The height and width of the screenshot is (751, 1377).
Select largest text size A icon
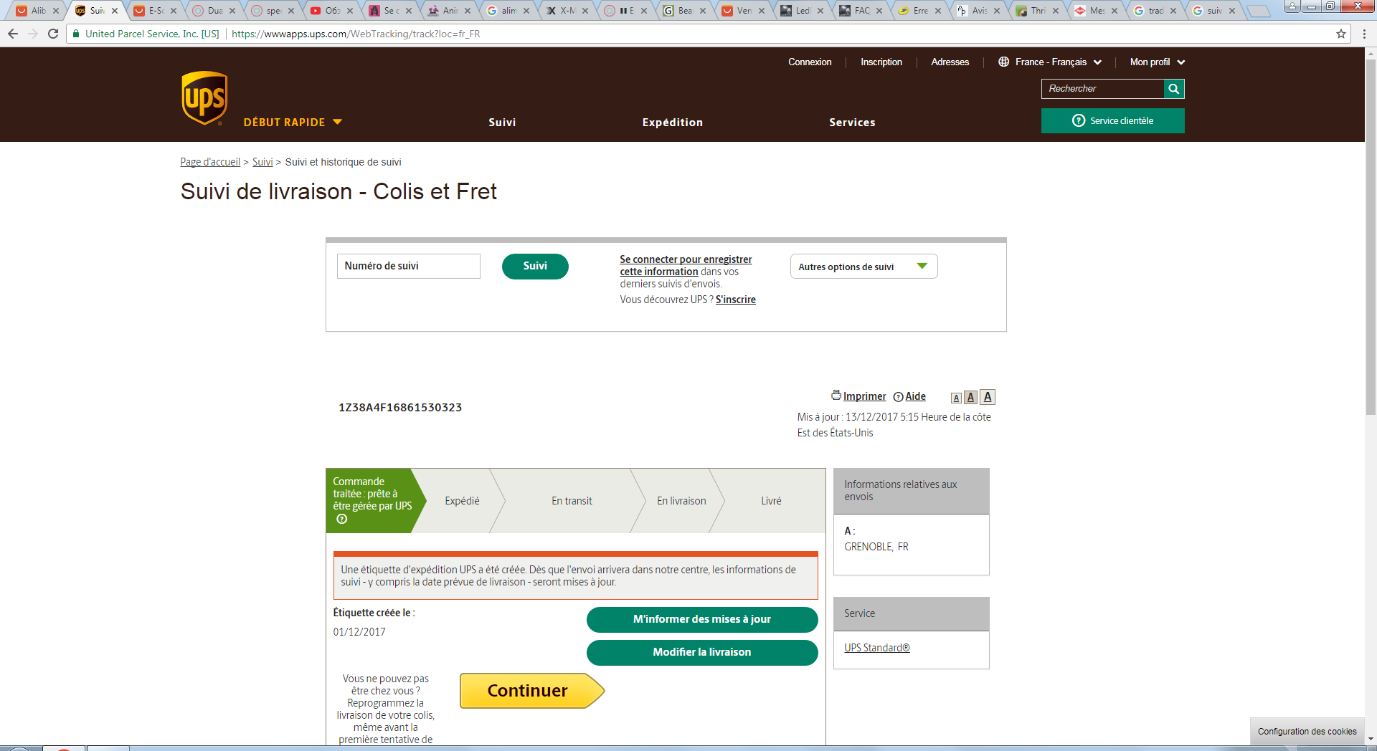point(988,397)
